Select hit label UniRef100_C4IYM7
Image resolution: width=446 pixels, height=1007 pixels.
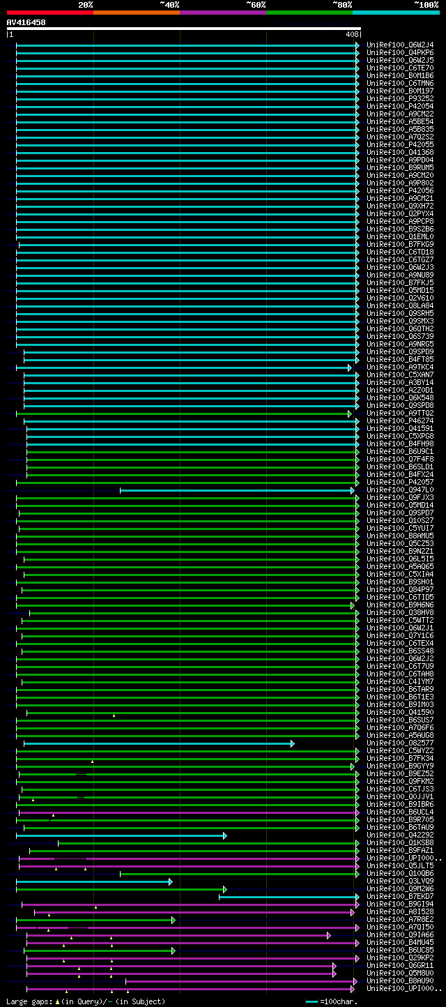coord(400,682)
